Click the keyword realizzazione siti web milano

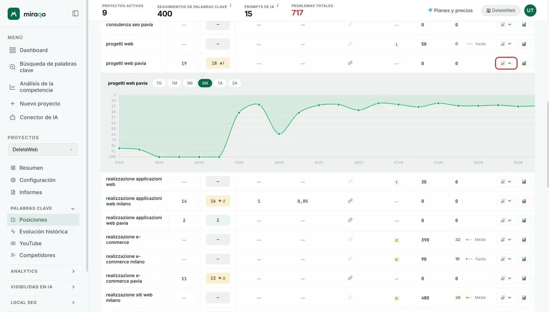pyautogui.click(x=129, y=298)
